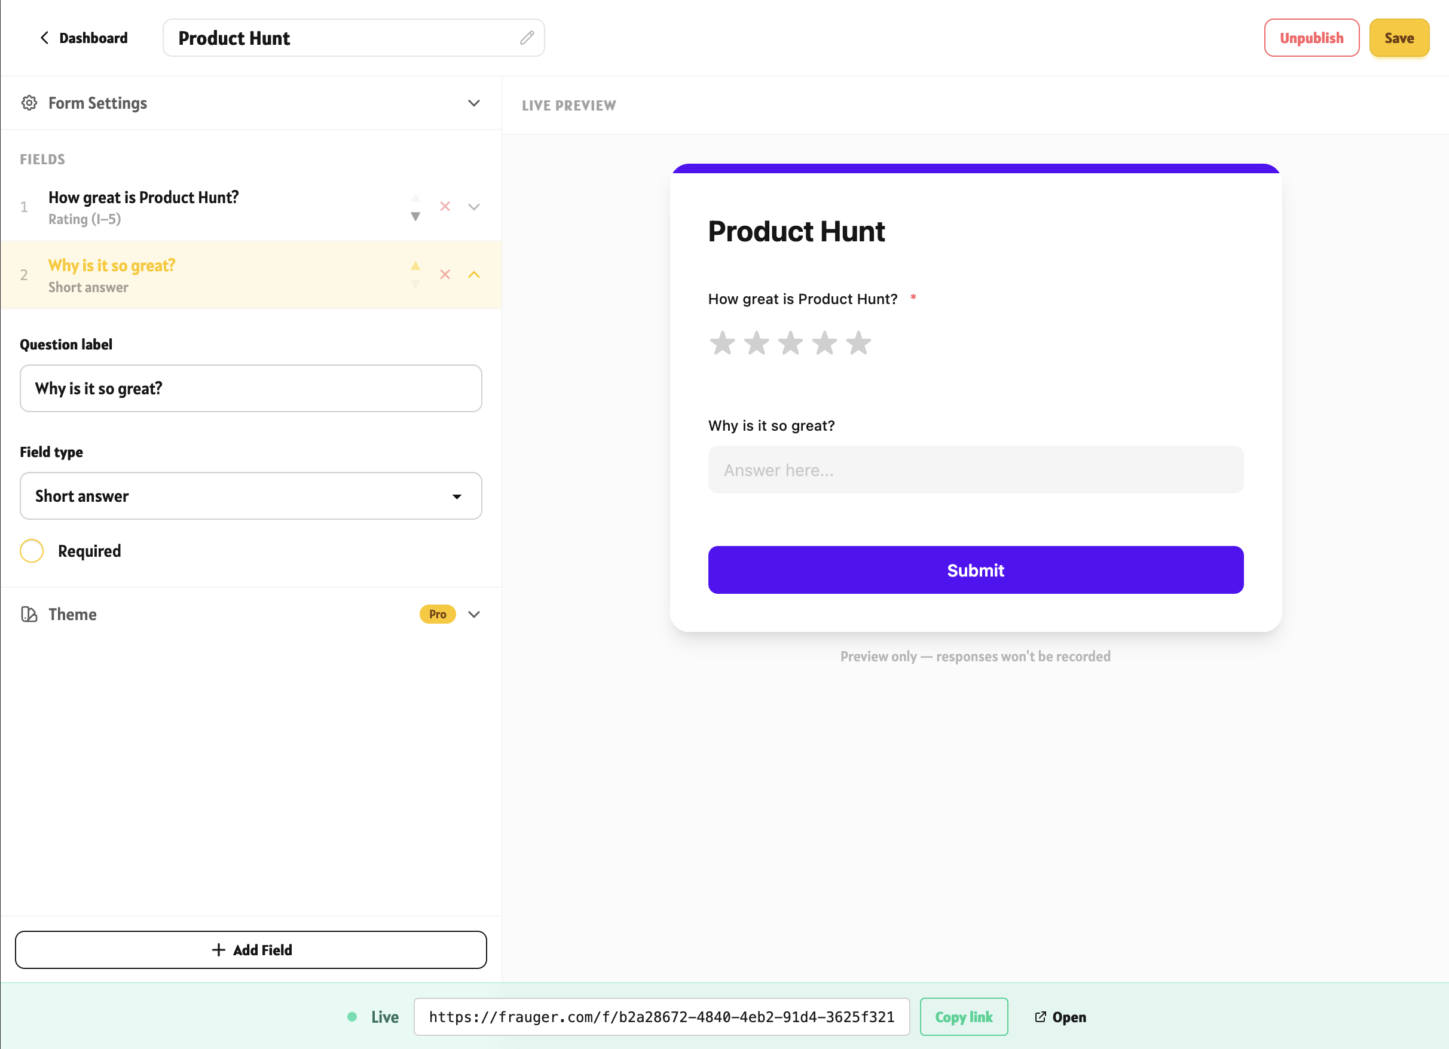Click the LIVE PREVIEW heading
This screenshot has width=1449, height=1049.
coord(568,105)
